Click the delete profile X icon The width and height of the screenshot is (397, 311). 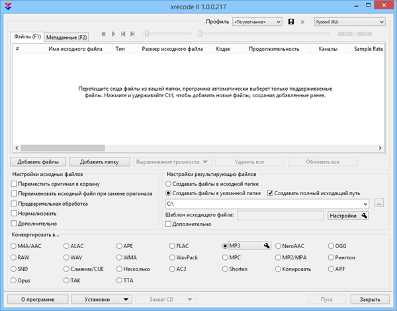click(303, 22)
